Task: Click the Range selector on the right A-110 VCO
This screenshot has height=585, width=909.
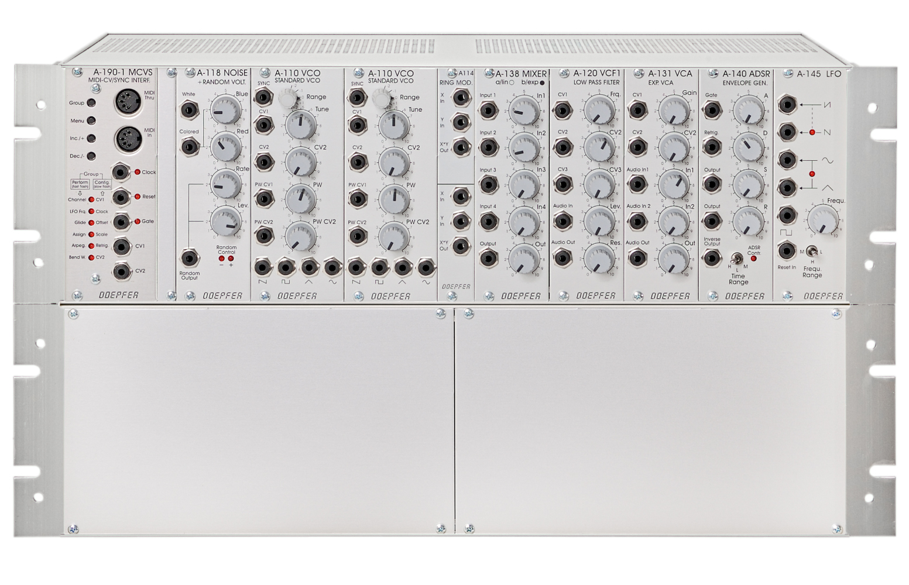Action: click(381, 99)
